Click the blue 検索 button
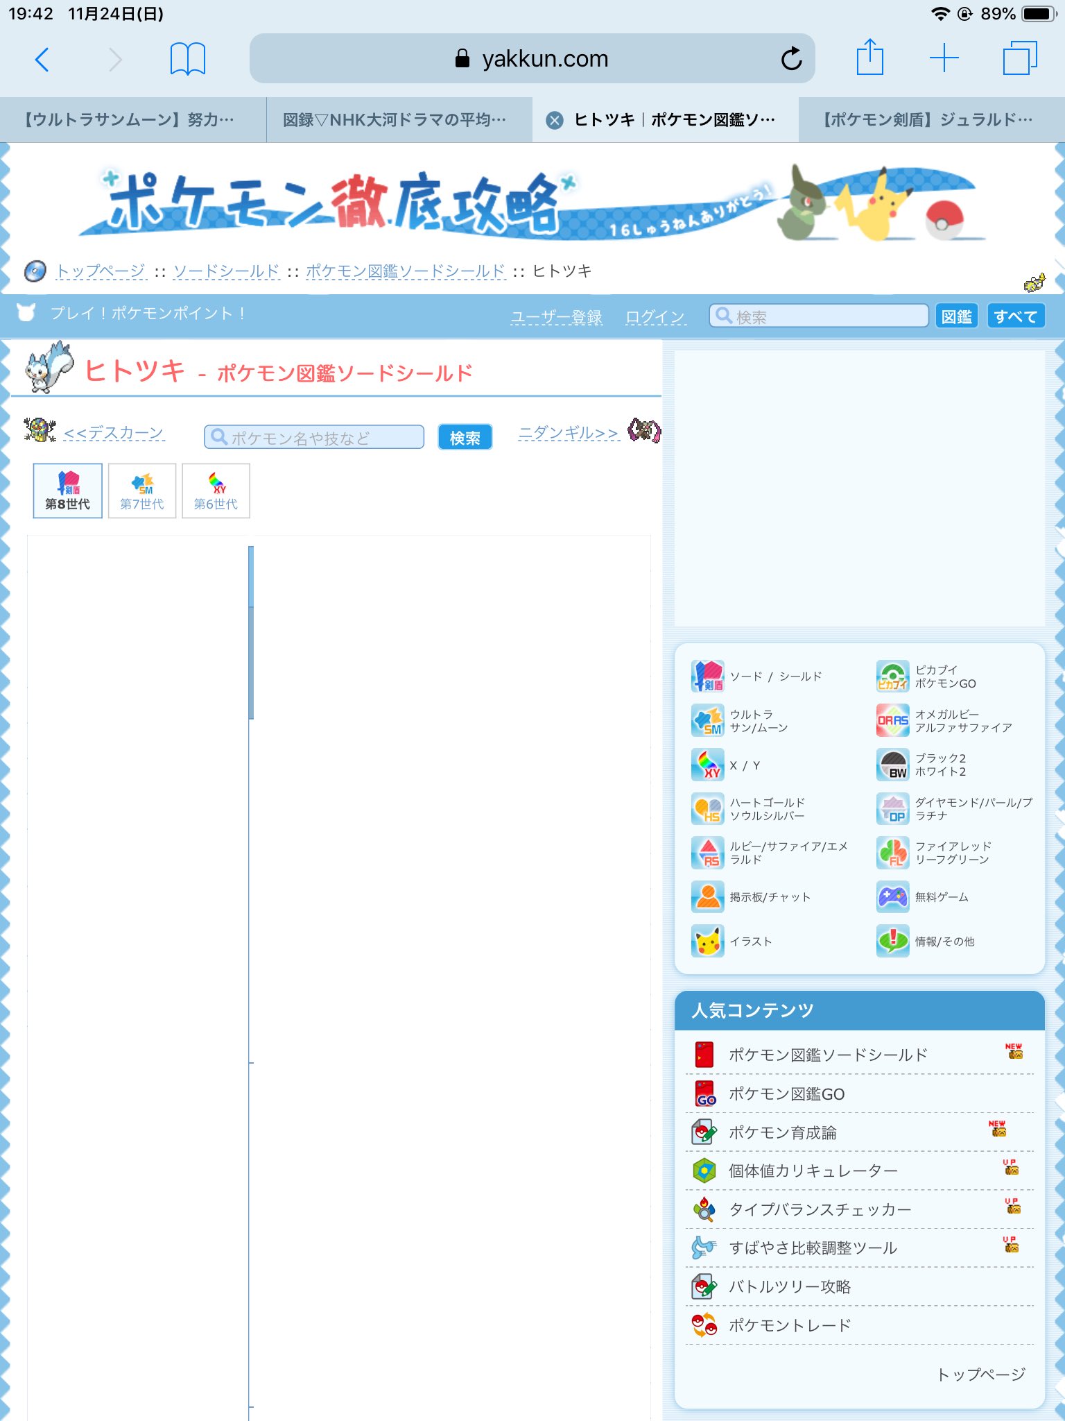Screen dimensions: 1065x1421 click(465, 437)
